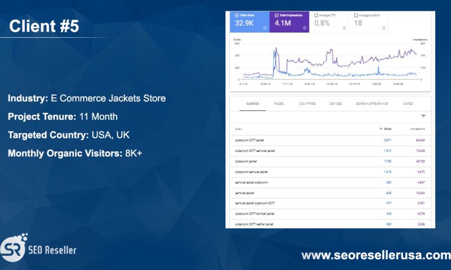Click the help icon on Average position card
Viewport: 451px width, 270px height.
pos(384,28)
